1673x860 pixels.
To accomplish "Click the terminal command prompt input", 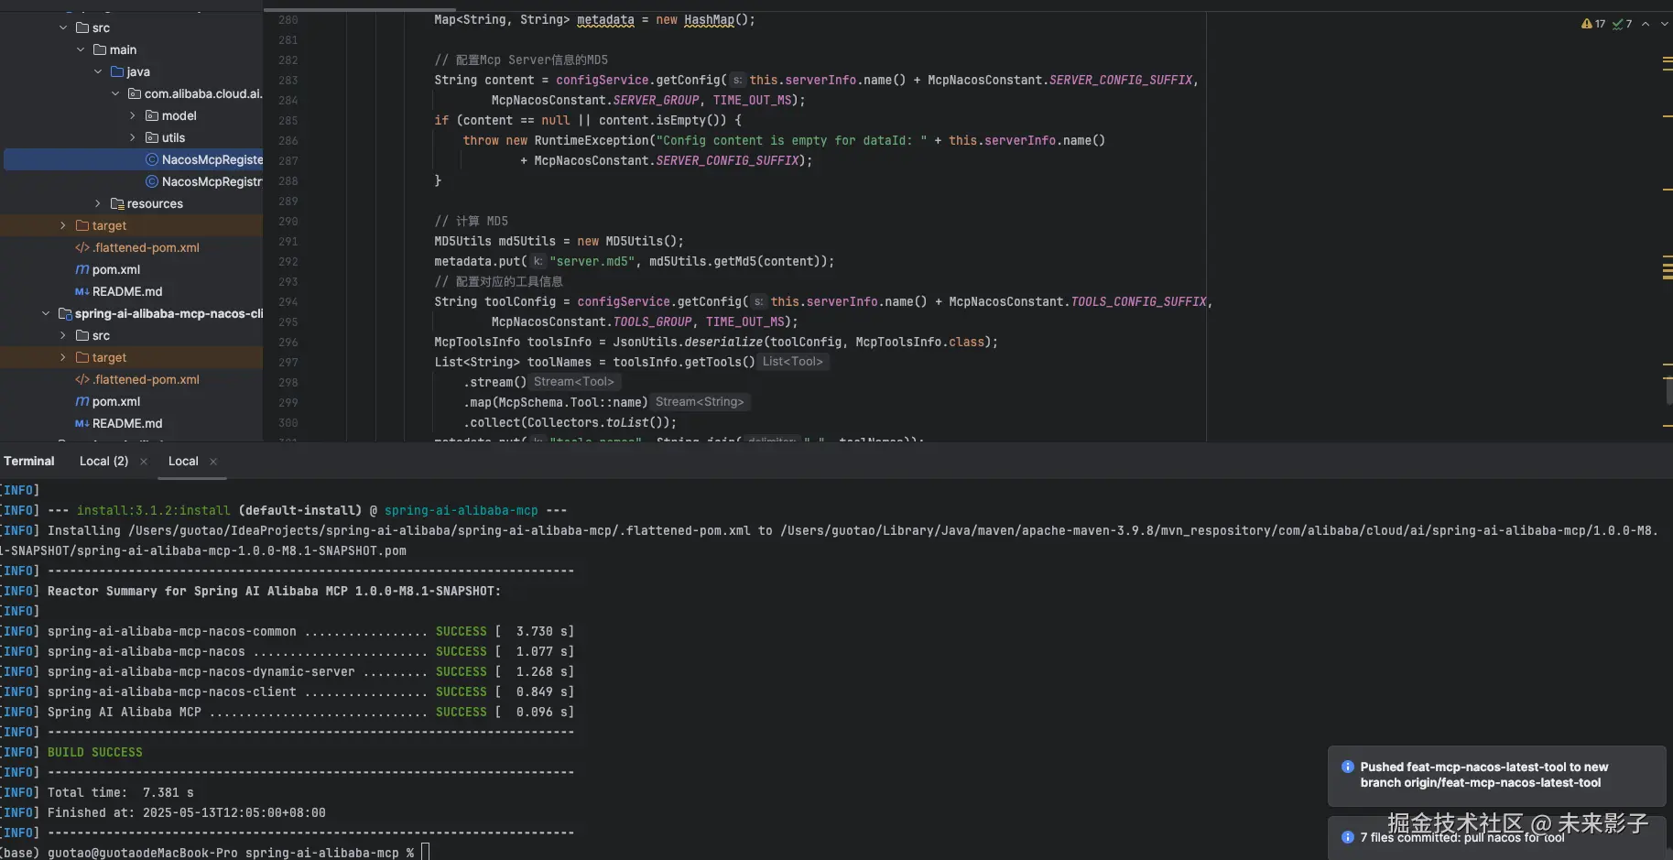I will [425, 853].
